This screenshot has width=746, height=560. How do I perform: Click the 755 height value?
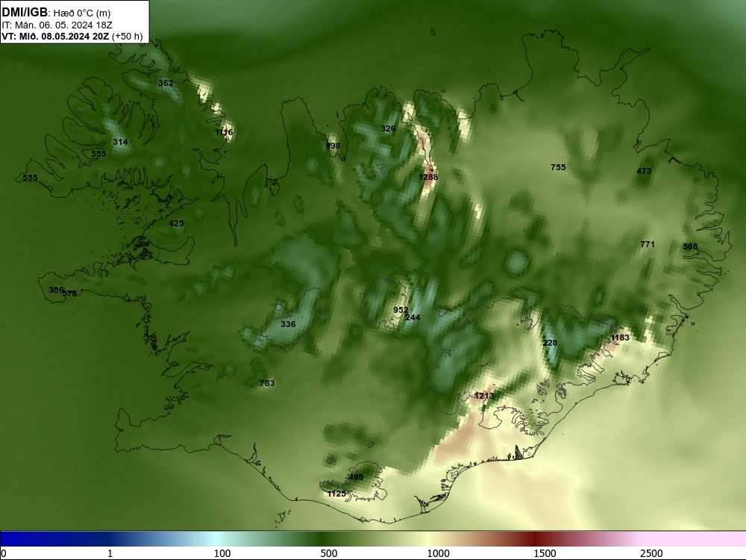[558, 167]
